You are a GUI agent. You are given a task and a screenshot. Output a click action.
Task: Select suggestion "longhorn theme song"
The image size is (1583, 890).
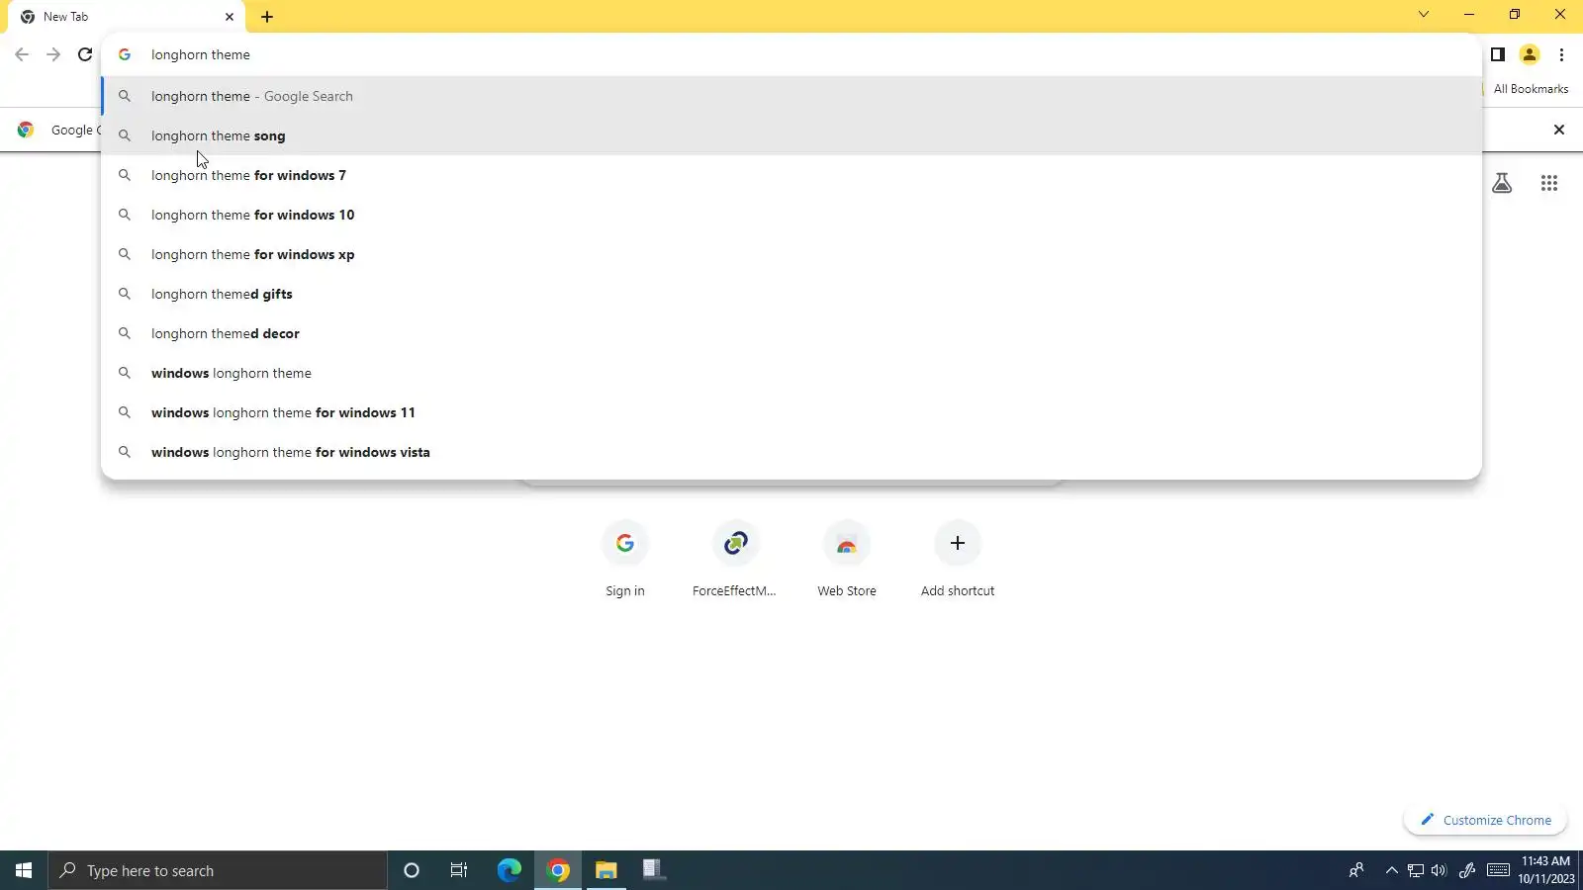[791, 135]
